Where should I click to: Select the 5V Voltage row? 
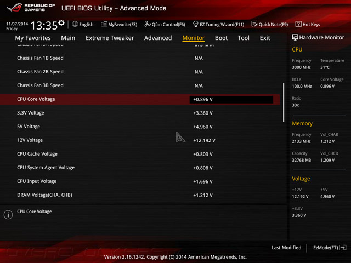140,127
